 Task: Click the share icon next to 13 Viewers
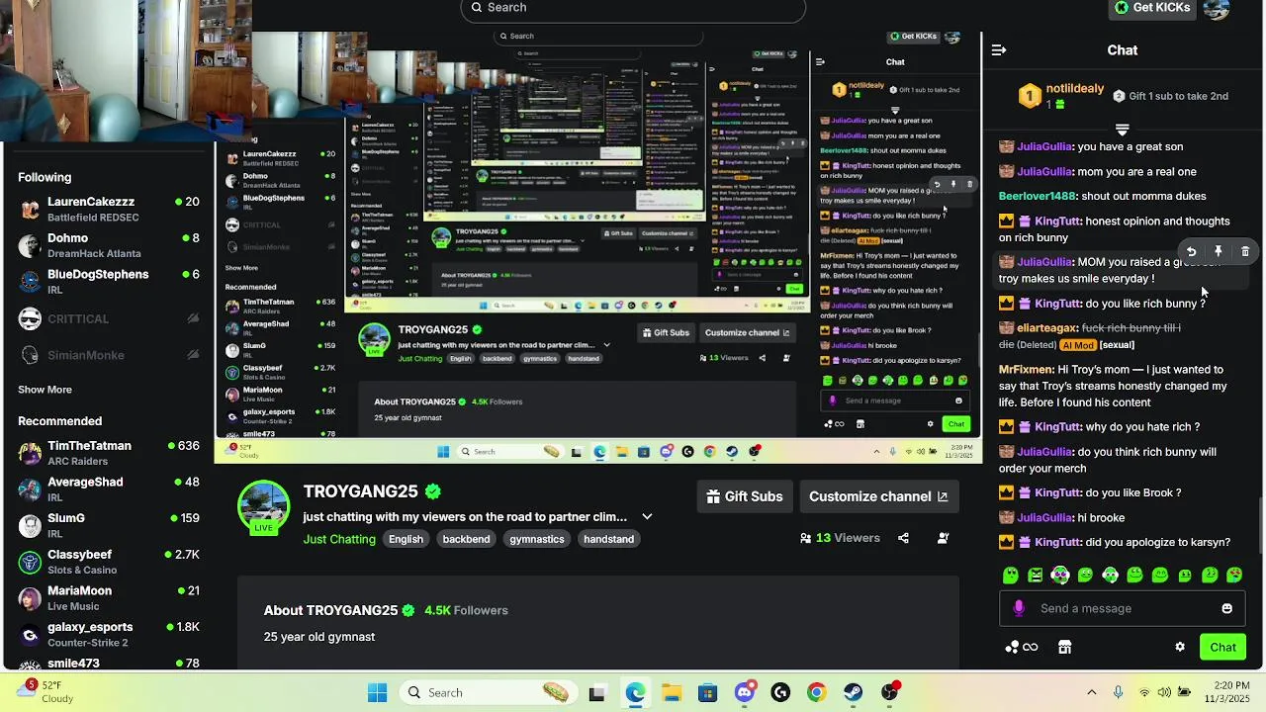(x=903, y=538)
